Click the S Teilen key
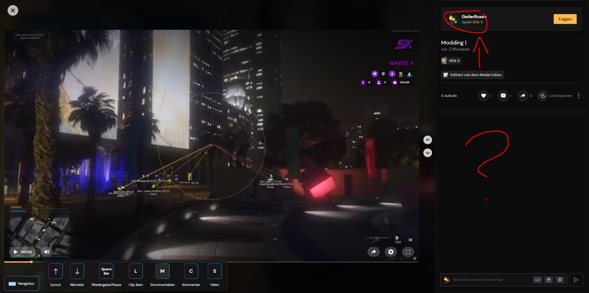 [215, 271]
